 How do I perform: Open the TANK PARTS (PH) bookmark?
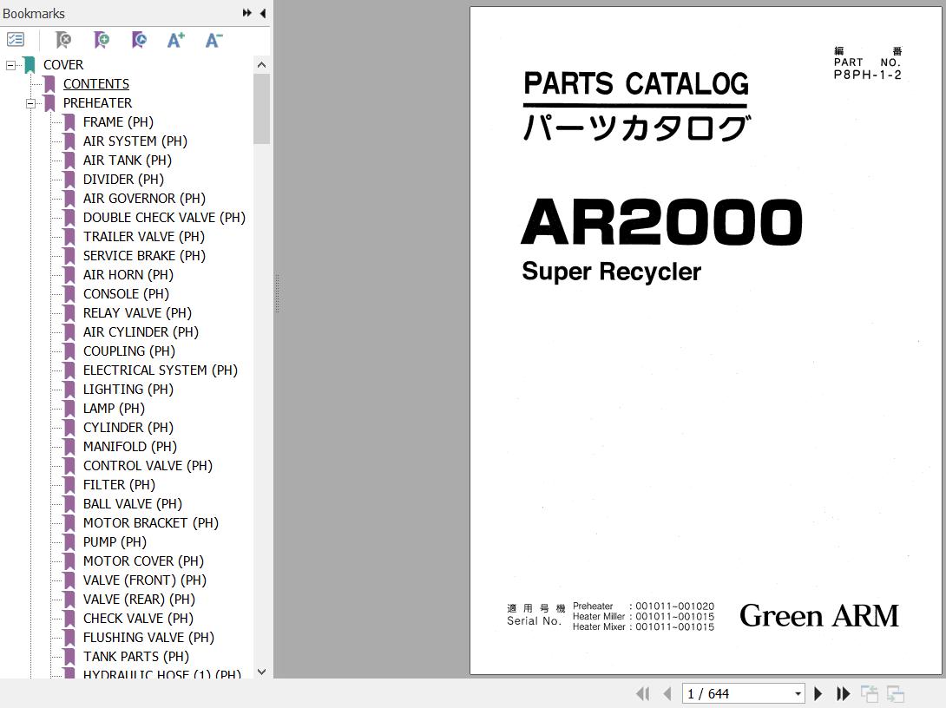click(135, 657)
